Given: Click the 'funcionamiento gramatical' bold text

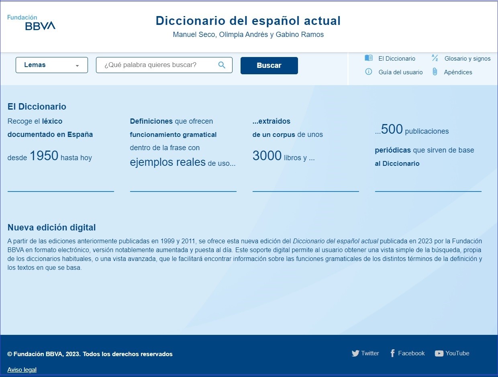Looking at the screenshot, I should [x=173, y=134].
